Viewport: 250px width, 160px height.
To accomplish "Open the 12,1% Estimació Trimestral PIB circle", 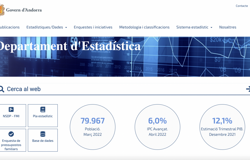I will 222,127.
